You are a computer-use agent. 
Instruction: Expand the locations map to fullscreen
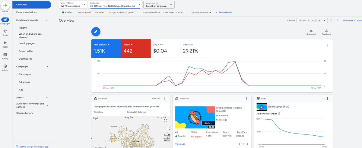pyautogui.click(x=165, y=121)
